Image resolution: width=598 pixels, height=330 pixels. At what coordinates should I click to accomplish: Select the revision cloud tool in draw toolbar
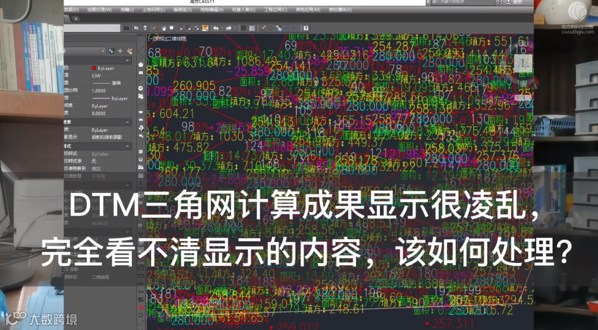coord(141,96)
